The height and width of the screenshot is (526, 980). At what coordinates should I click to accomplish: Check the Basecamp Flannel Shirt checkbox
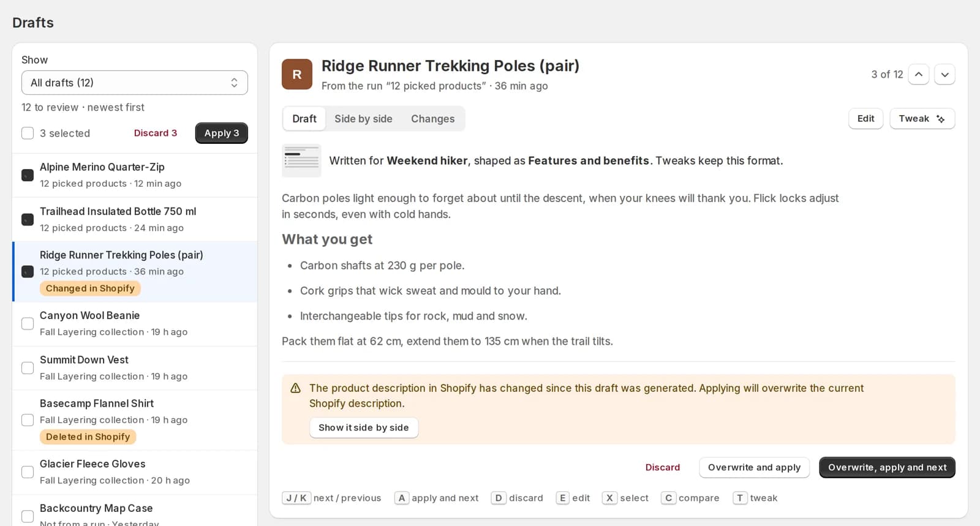(28, 420)
